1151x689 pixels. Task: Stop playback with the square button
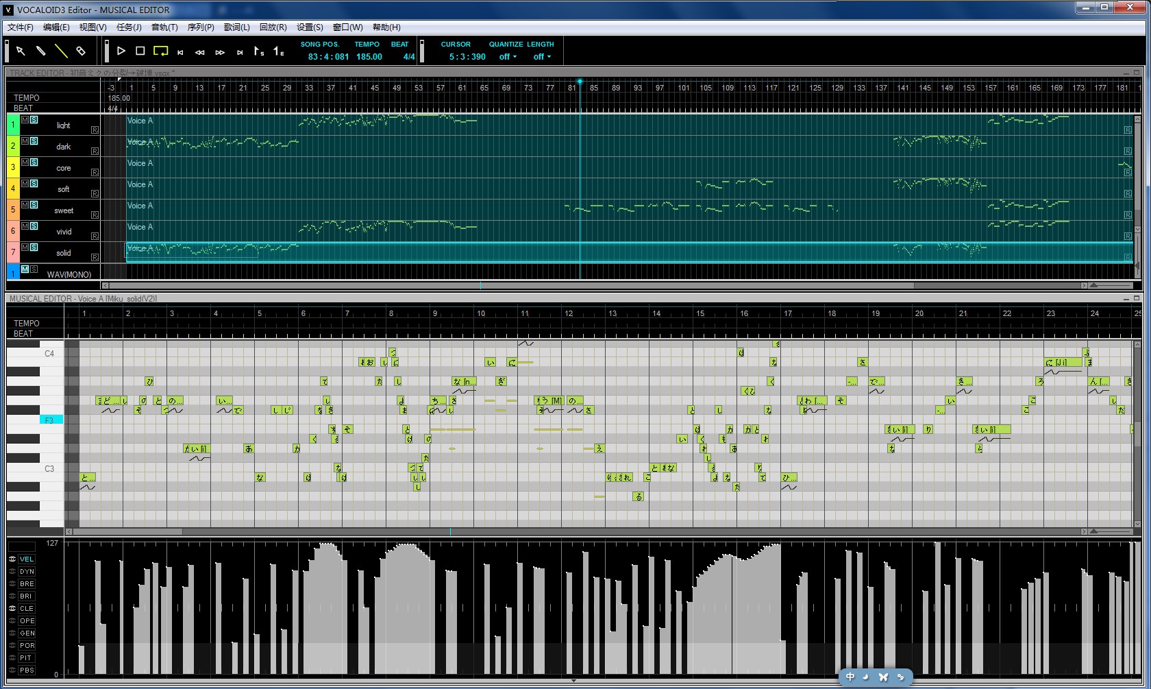pyautogui.click(x=140, y=51)
